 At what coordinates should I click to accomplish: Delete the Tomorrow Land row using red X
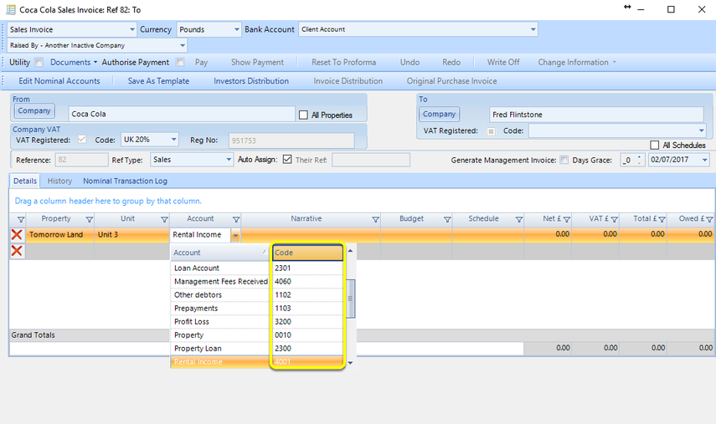tap(17, 234)
